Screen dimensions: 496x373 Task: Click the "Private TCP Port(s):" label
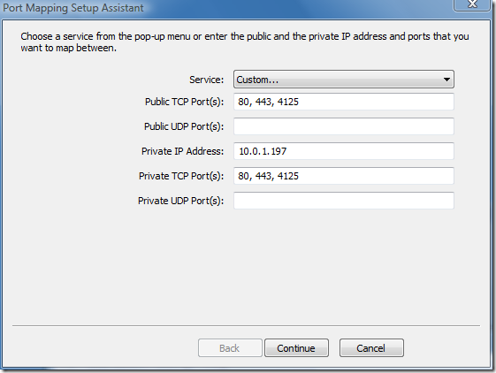click(x=181, y=176)
